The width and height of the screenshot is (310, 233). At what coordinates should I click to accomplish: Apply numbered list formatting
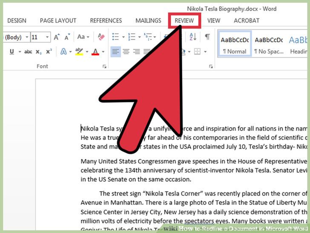pyautogui.click(x=132, y=37)
